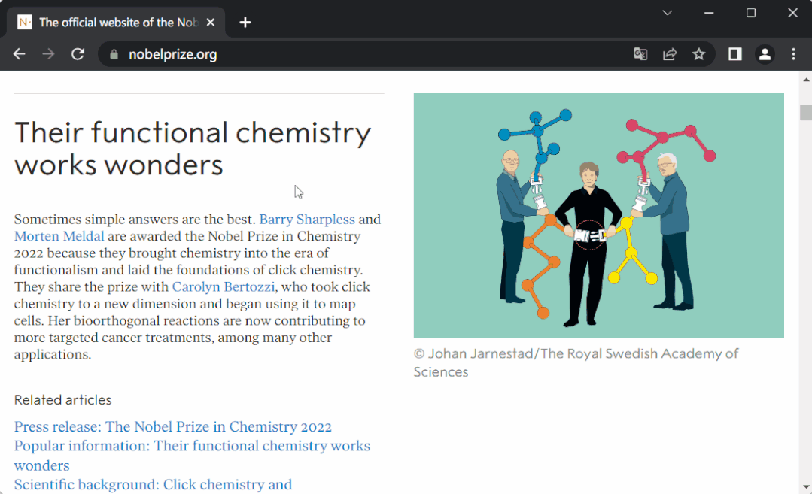This screenshot has width=812, height=494.
Task: Expand the tab search chevron
Action: pyautogui.click(x=667, y=13)
